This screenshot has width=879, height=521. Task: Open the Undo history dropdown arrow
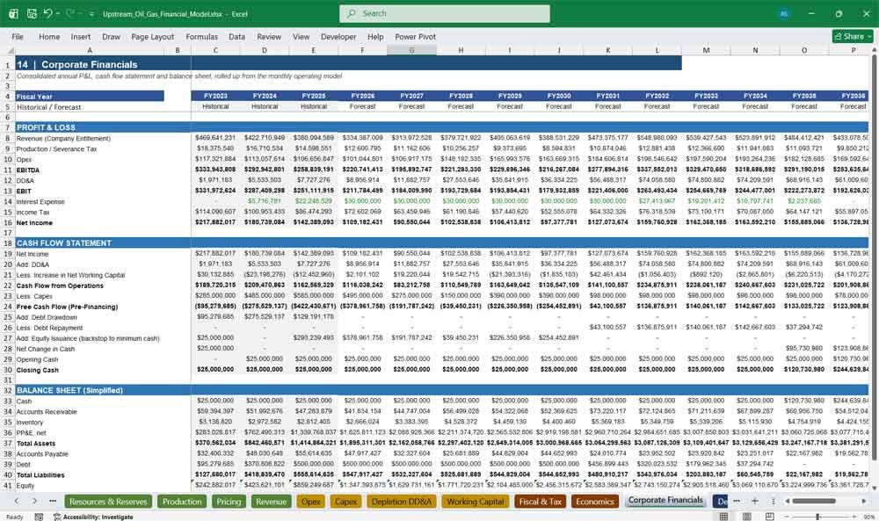tap(58, 13)
